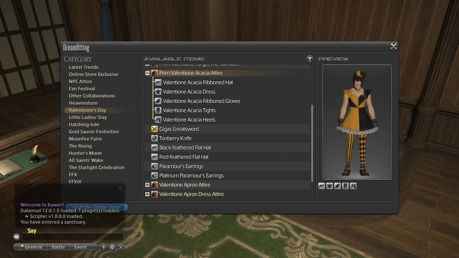This screenshot has height=258, width=459.
Task: Select the Moonfire Faire category
Action: tap(85, 139)
